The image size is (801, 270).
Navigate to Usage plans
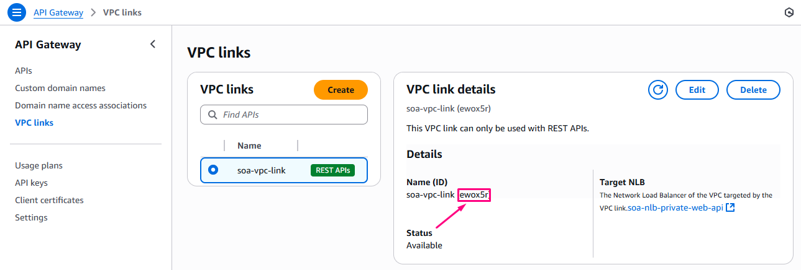pyautogui.click(x=39, y=165)
